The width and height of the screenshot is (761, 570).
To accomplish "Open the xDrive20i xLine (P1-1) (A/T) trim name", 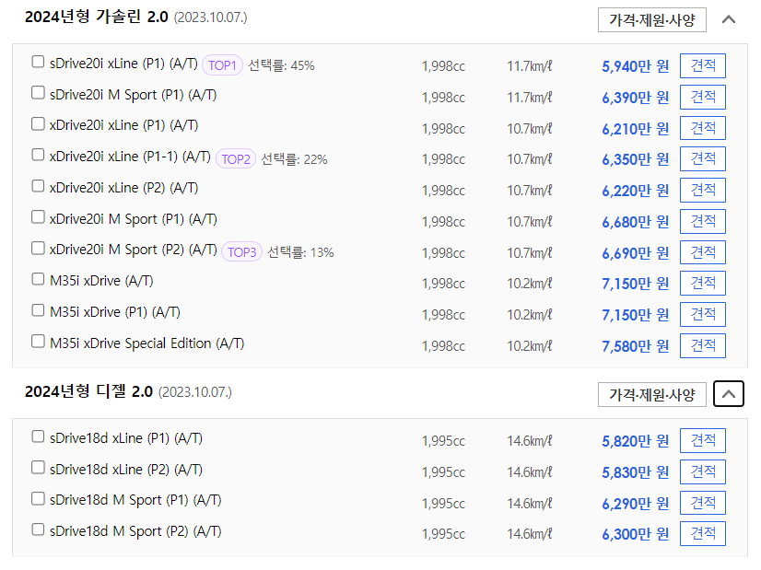I will [x=130, y=157].
